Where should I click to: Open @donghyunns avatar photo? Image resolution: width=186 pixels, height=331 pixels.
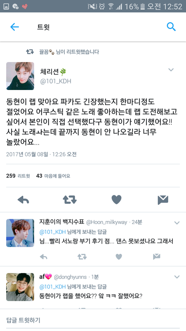[x=20, y=287]
